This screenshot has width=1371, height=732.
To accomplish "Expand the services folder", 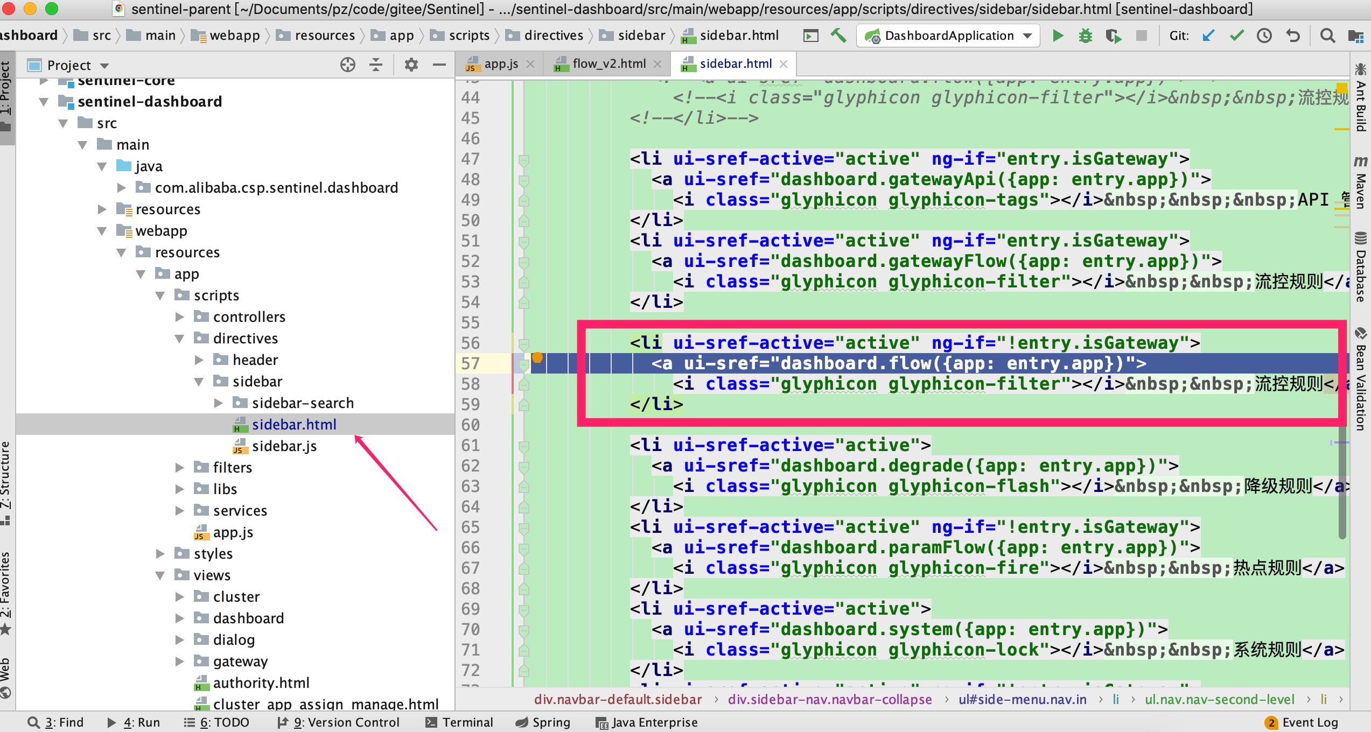I will 180,511.
